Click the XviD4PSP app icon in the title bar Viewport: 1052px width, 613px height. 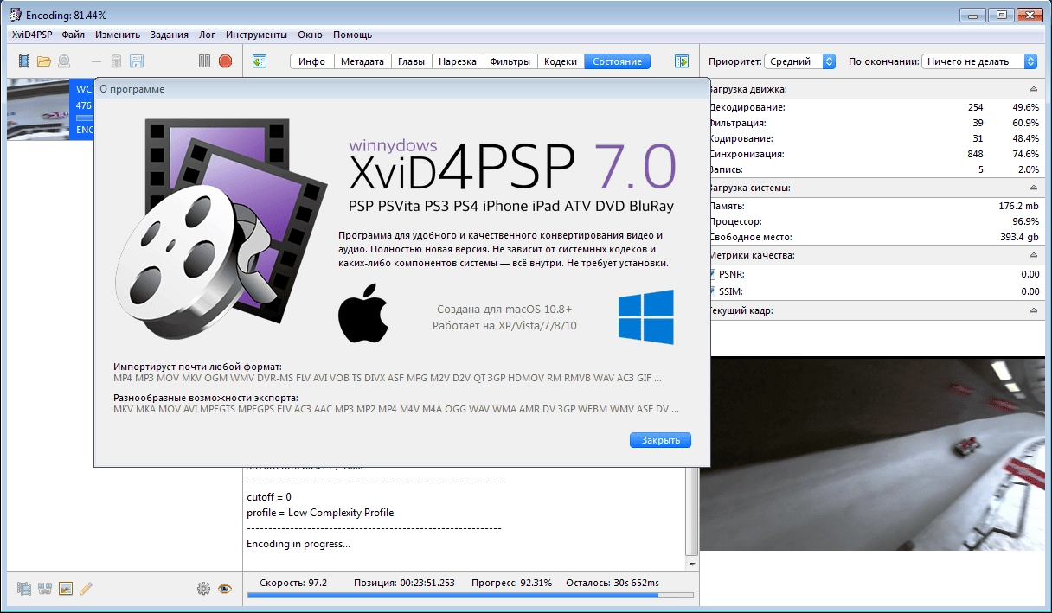pos(15,15)
